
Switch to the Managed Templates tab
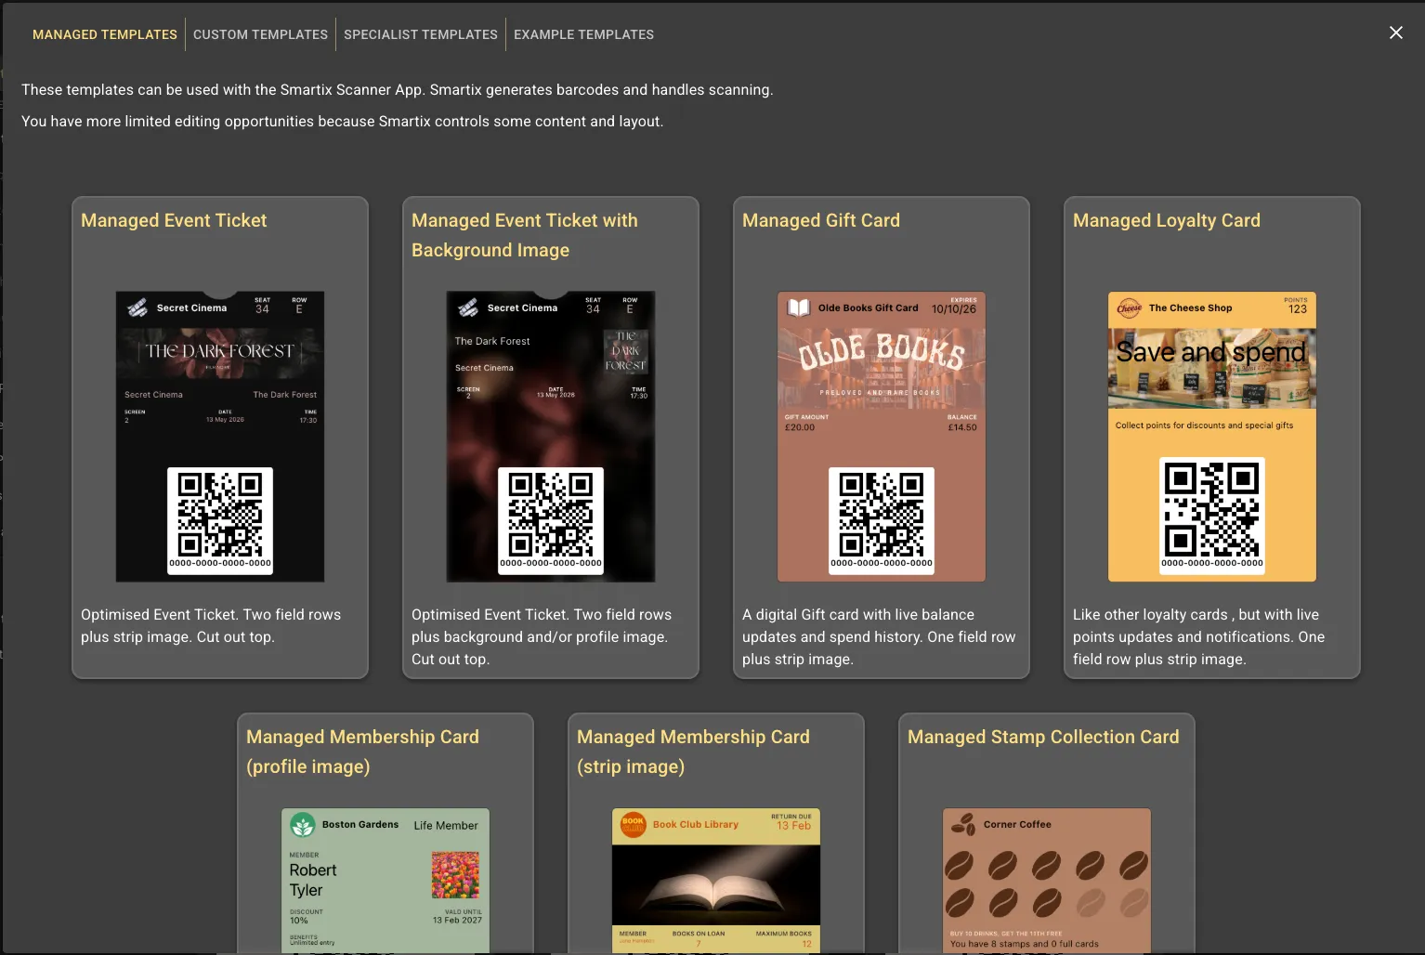click(x=105, y=34)
